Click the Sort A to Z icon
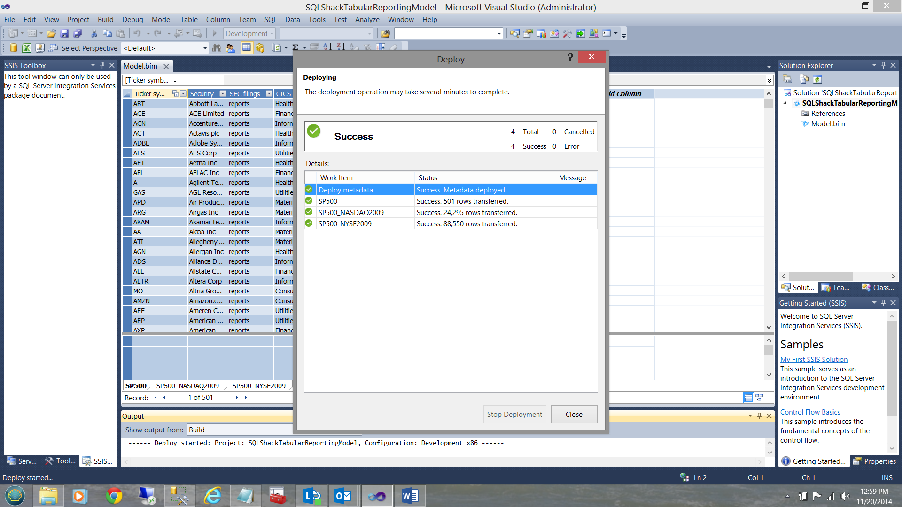Viewport: 902px width, 507px height. click(x=327, y=48)
